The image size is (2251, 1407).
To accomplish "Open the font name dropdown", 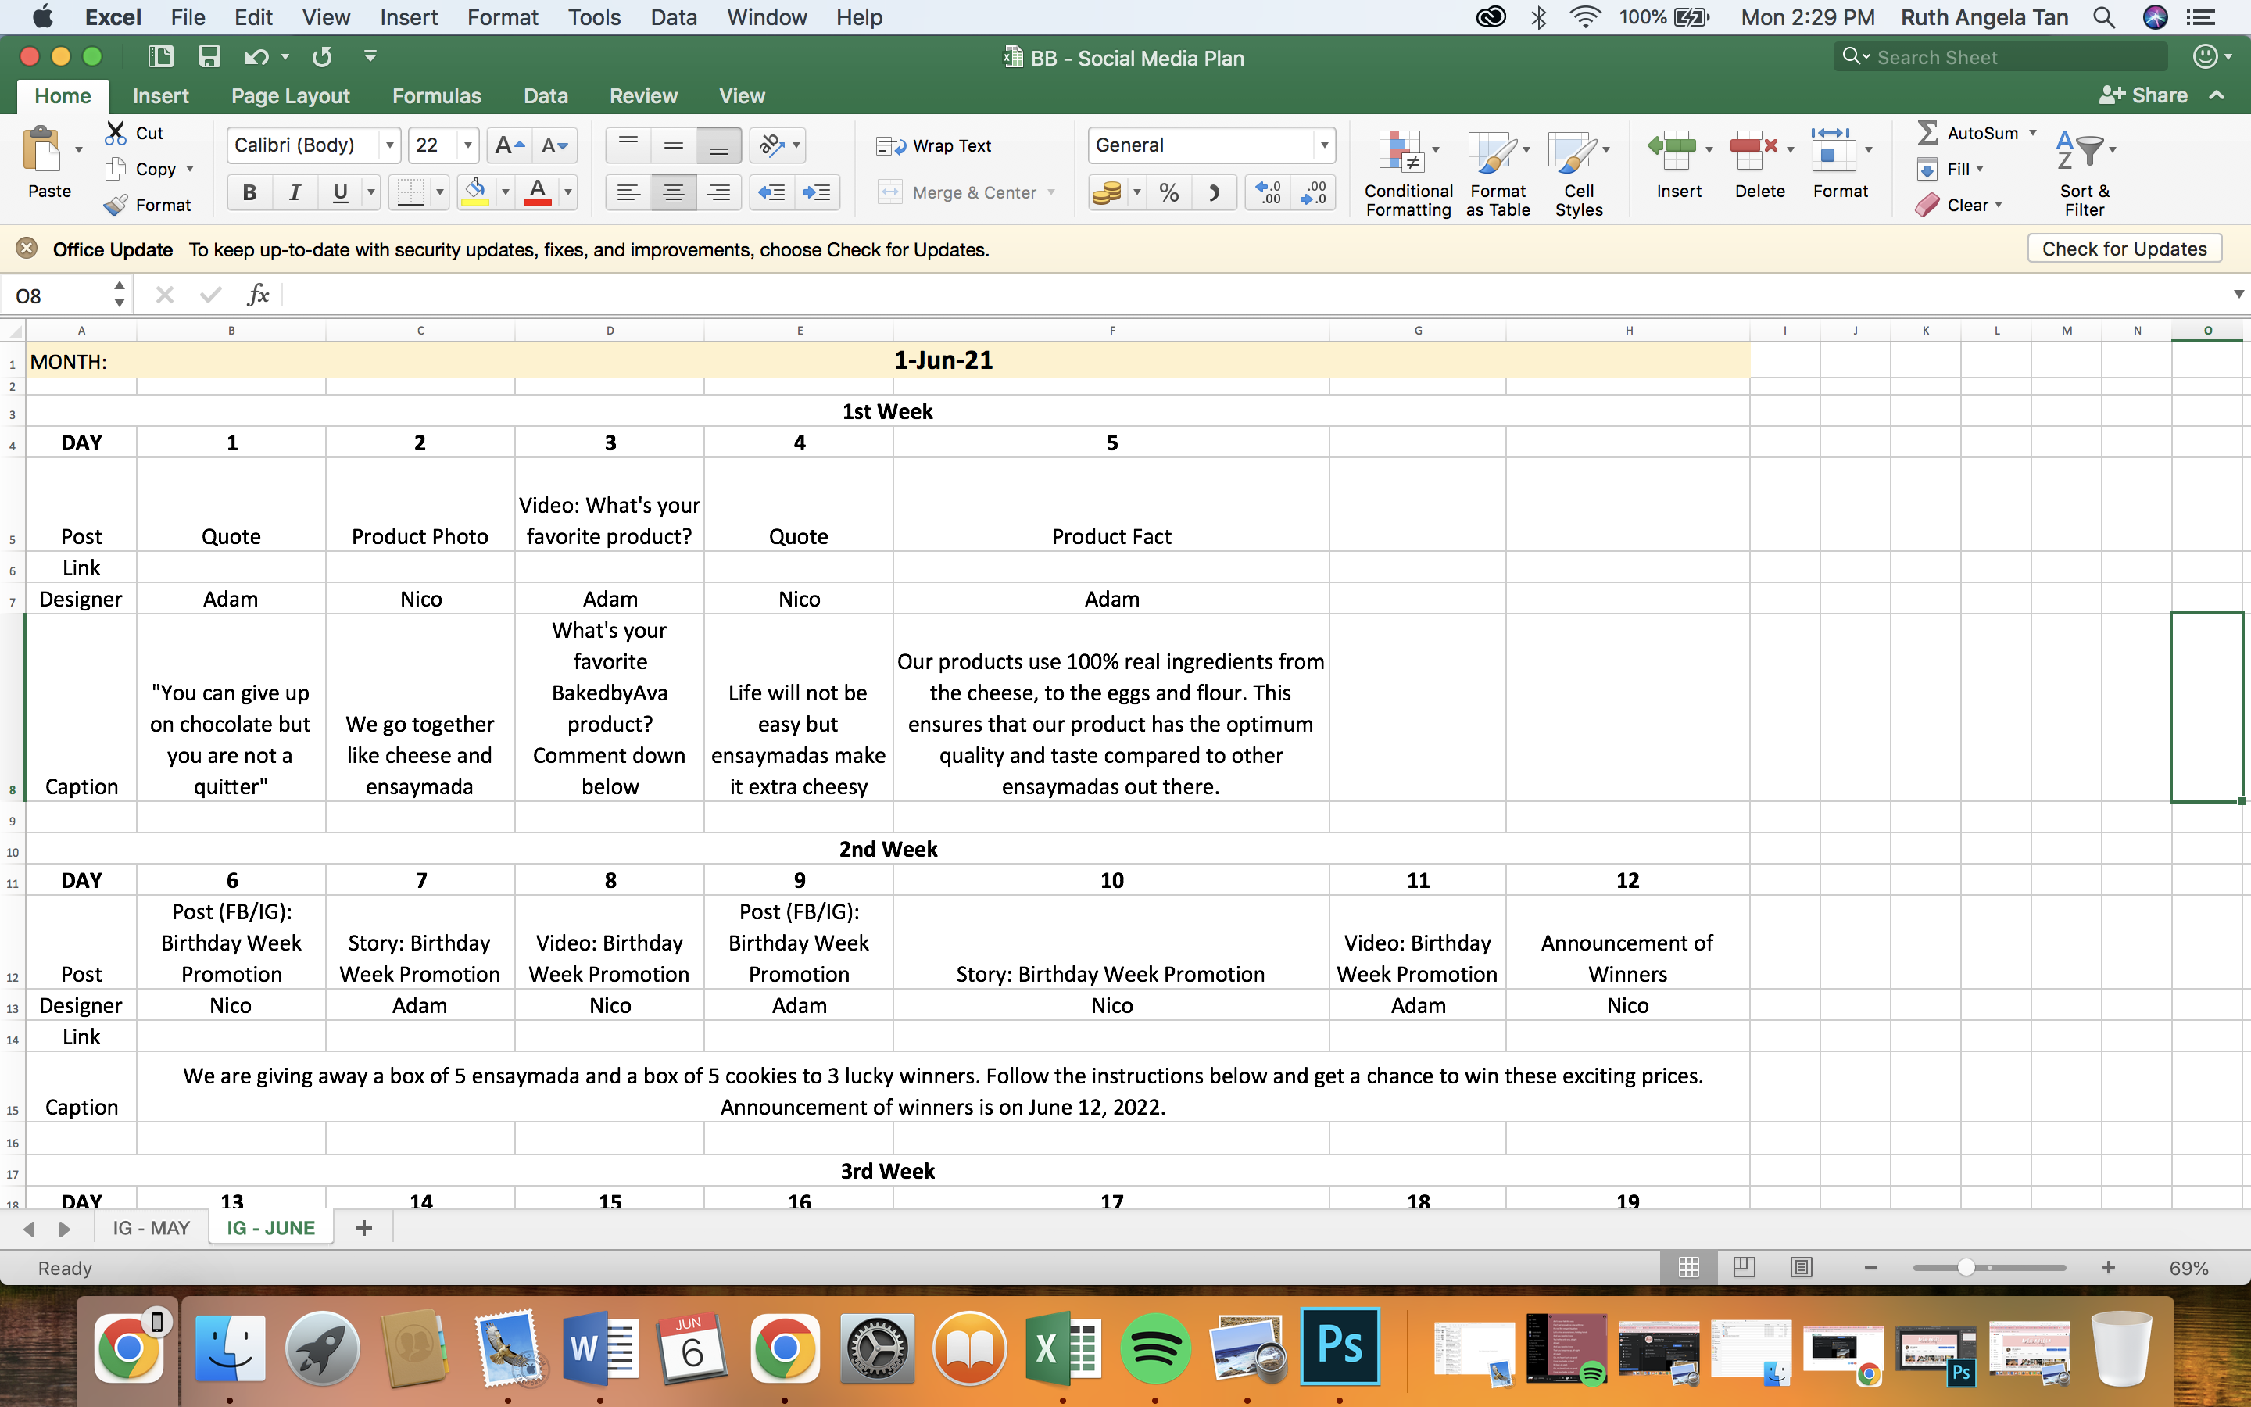I will coord(390,145).
